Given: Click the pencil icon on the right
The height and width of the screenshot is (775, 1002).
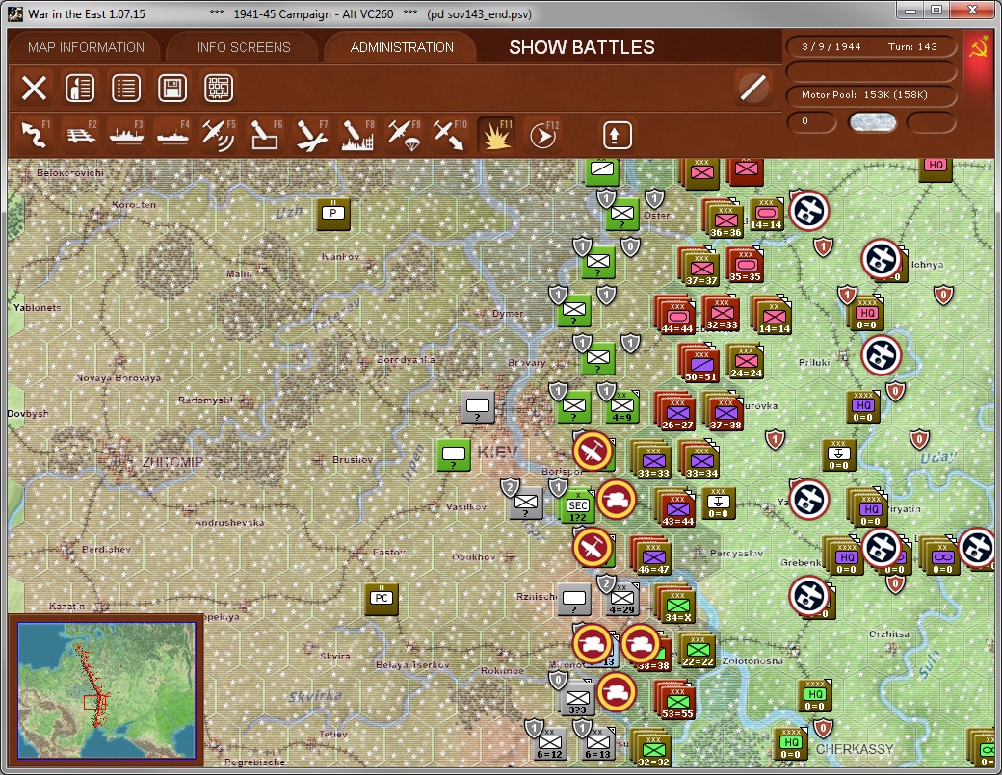Looking at the screenshot, I should 752,89.
